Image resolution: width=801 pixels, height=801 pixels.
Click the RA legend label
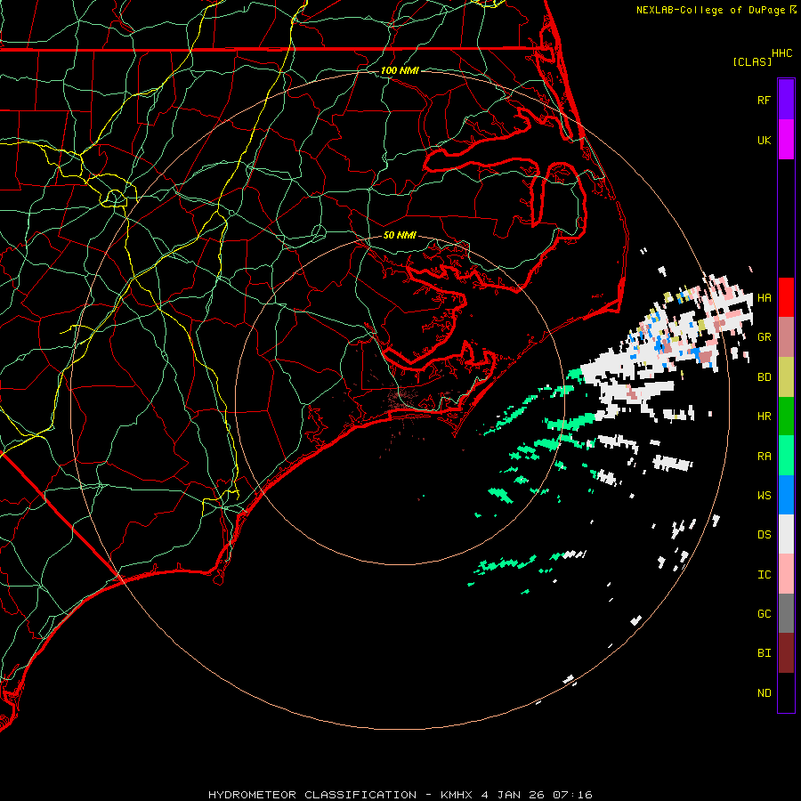coord(764,457)
